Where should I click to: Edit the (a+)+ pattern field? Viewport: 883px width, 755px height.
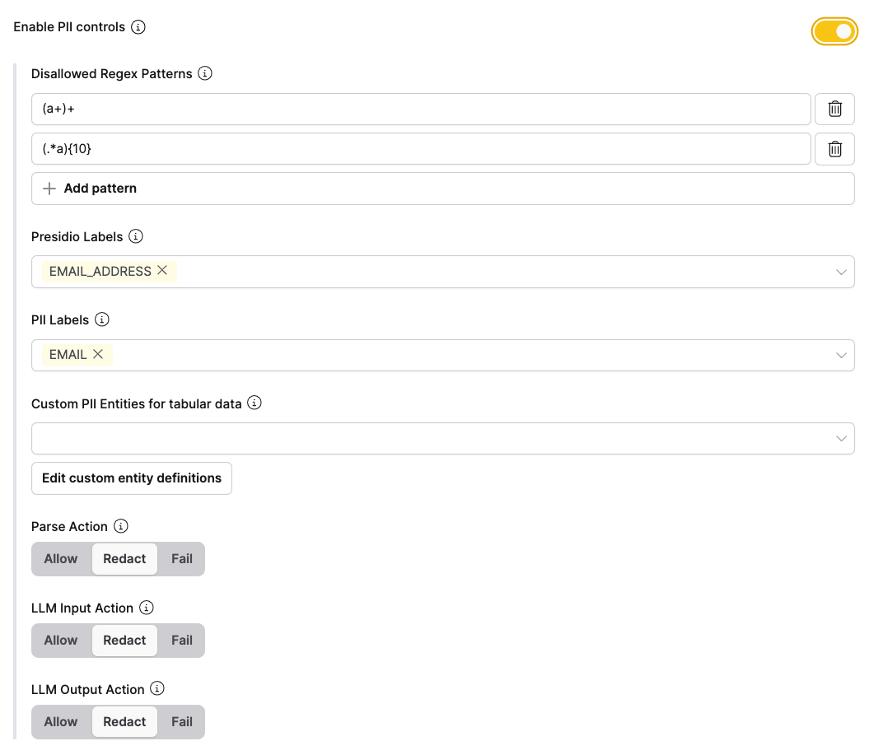421,109
